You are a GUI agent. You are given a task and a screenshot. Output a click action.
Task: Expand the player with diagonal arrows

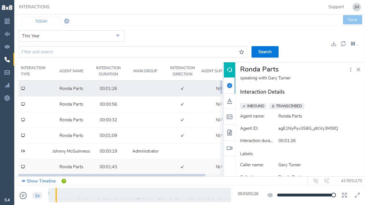coord(357,195)
